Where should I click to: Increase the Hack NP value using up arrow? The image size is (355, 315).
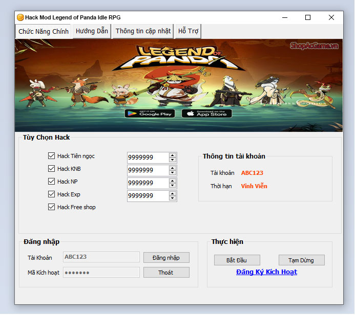[x=173, y=181]
